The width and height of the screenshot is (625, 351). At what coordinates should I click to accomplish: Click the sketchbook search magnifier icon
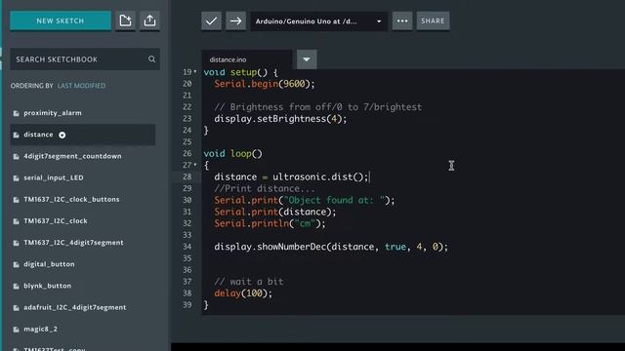(152, 59)
